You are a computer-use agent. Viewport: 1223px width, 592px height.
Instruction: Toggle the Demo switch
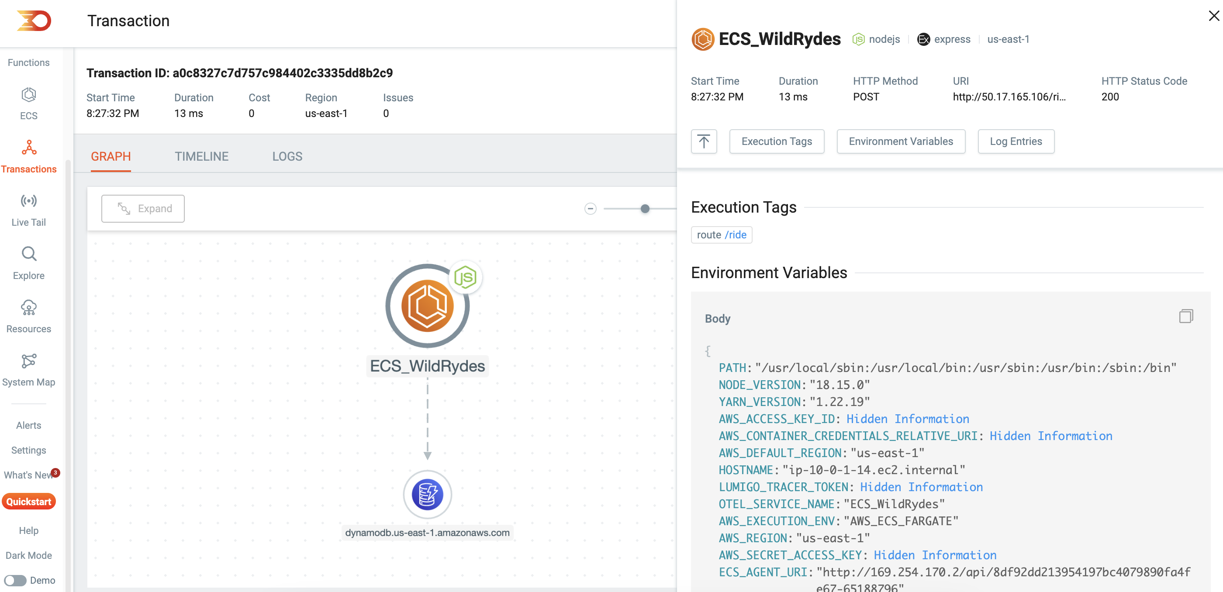click(x=15, y=580)
